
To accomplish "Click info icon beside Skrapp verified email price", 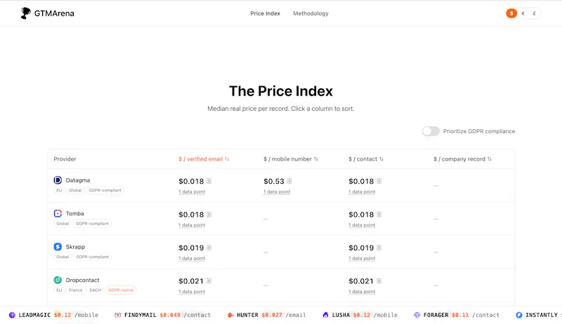I will (209, 248).
